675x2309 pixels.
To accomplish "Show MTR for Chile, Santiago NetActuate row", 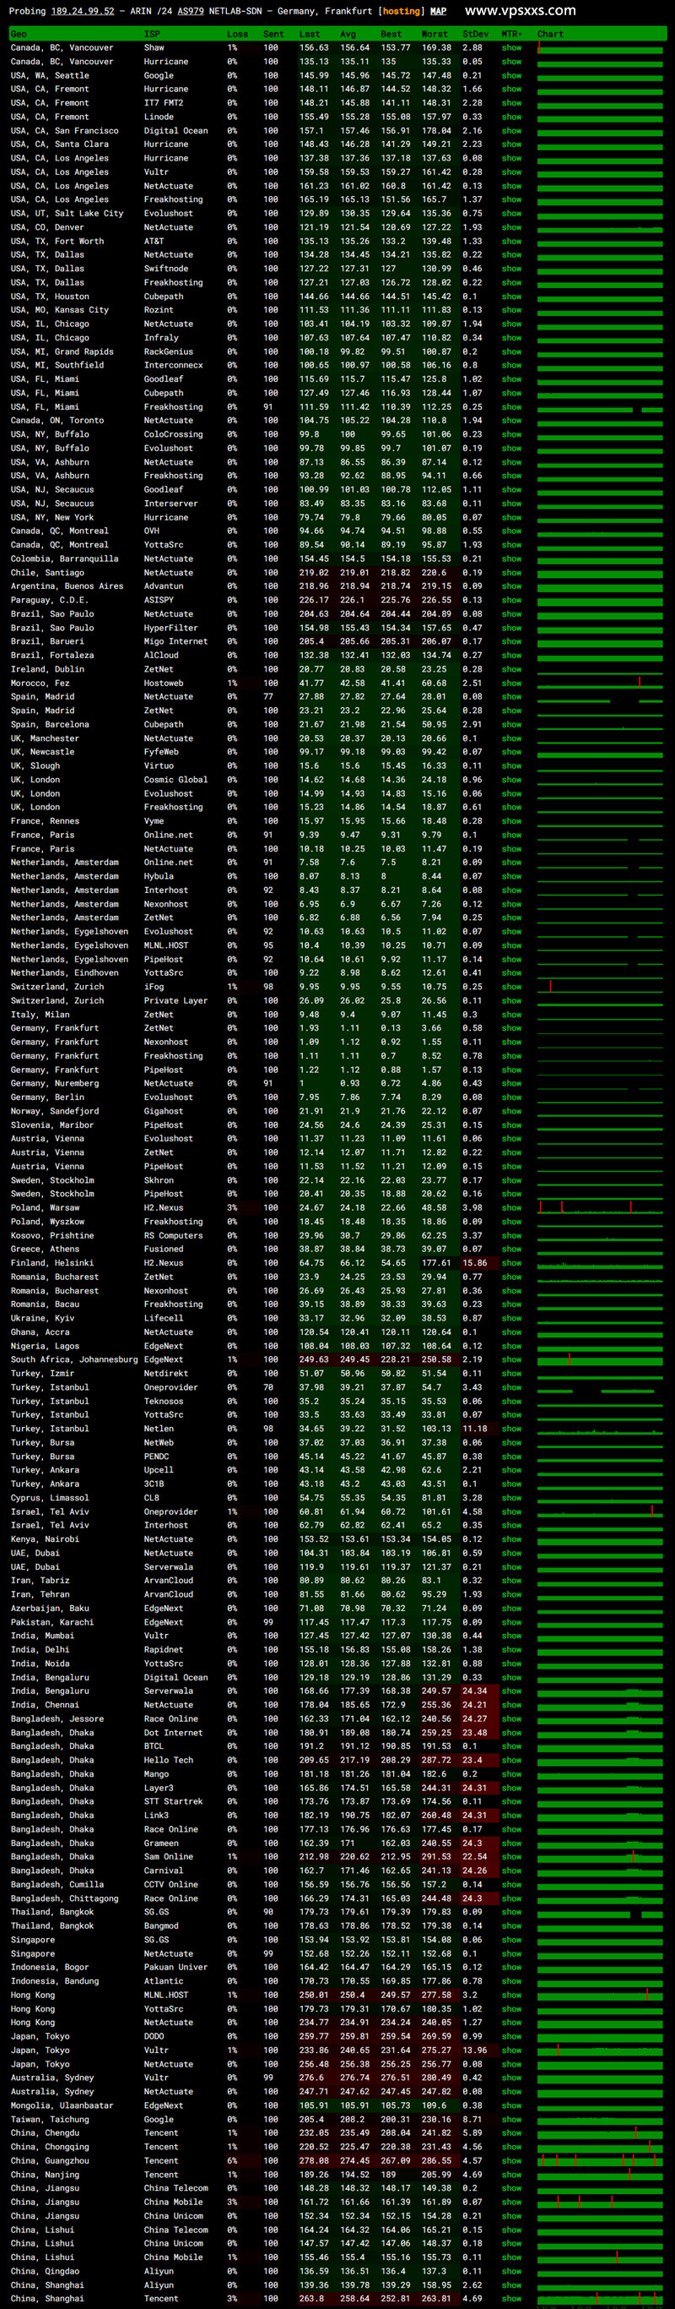I will click(x=511, y=573).
